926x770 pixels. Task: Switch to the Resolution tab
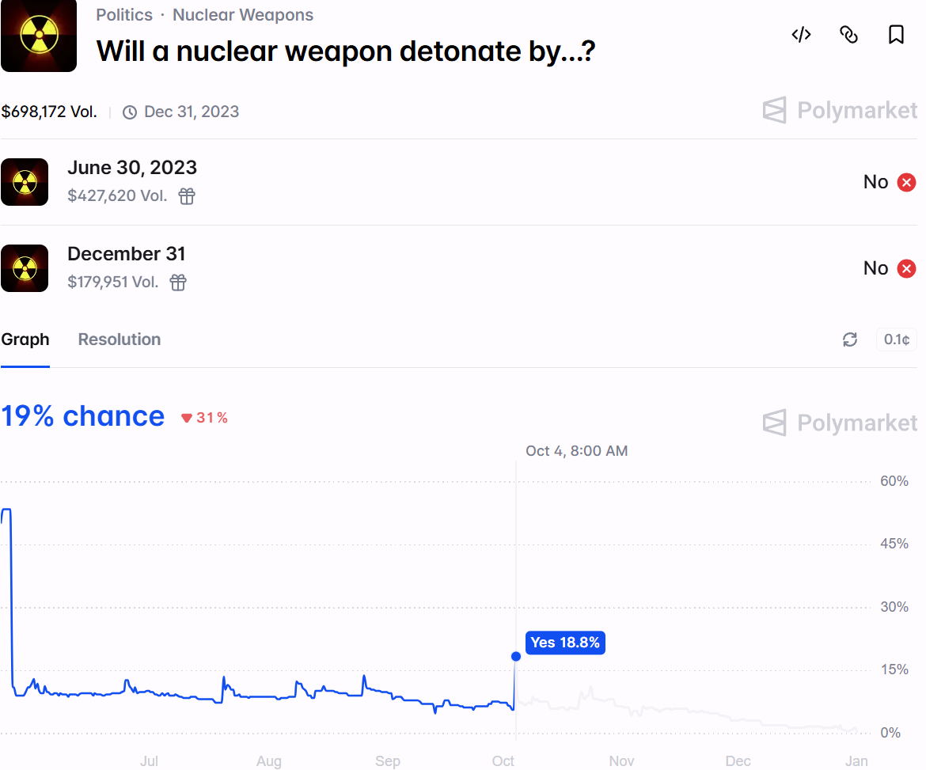click(x=119, y=339)
